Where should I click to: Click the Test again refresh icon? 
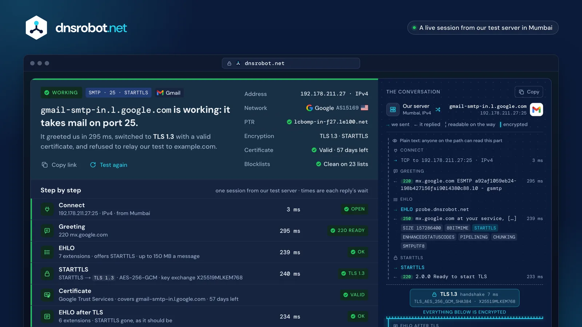[93, 165]
